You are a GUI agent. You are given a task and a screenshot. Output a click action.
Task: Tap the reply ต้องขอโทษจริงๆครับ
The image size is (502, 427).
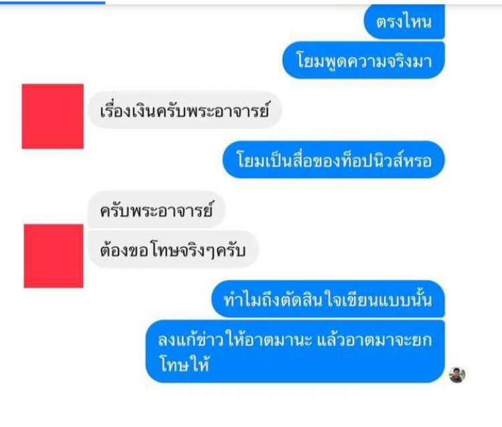173,249
